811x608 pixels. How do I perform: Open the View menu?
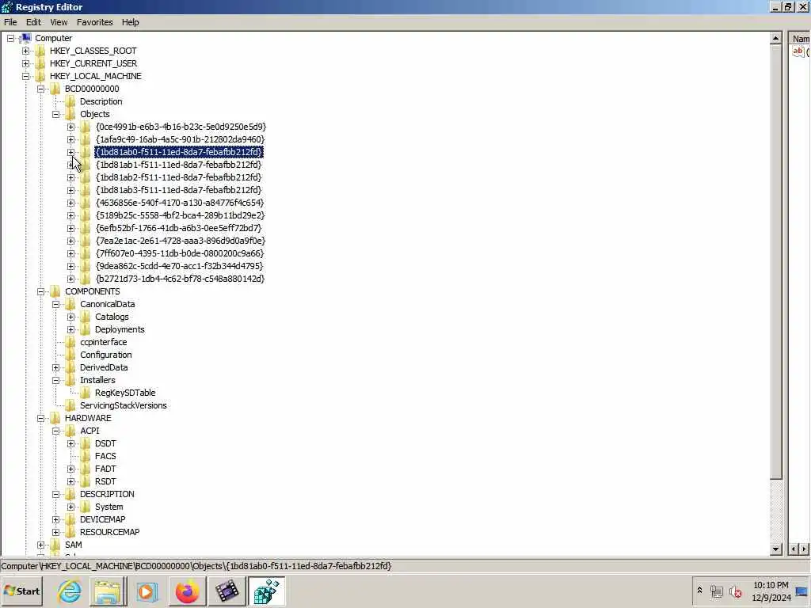pos(59,22)
